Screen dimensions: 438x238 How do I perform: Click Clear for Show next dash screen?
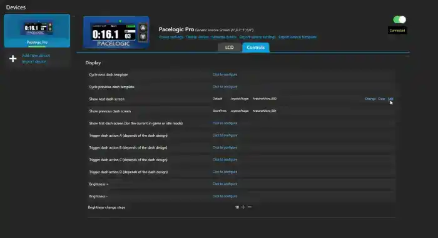coord(381,99)
